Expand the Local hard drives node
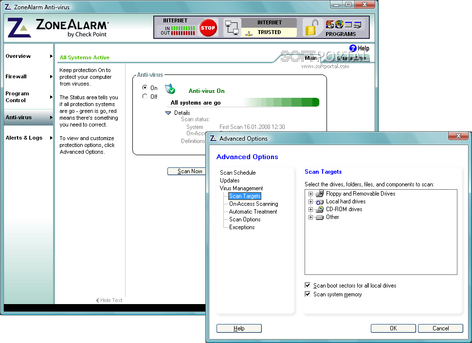Viewport: 472px width, 343px height. point(310,201)
